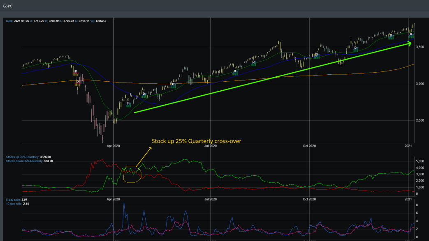
Task: Click the second red D marker on orange line
Action: click(x=77, y=82)
